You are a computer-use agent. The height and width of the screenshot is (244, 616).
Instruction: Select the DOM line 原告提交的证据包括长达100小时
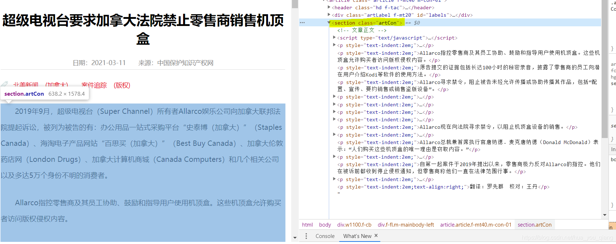468,71
